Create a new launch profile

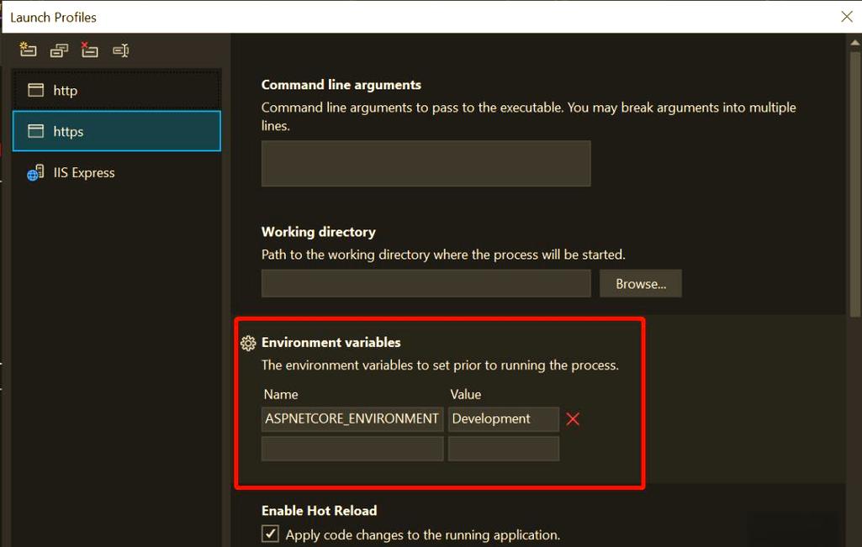pyautogui.click(x=28, y=50)
